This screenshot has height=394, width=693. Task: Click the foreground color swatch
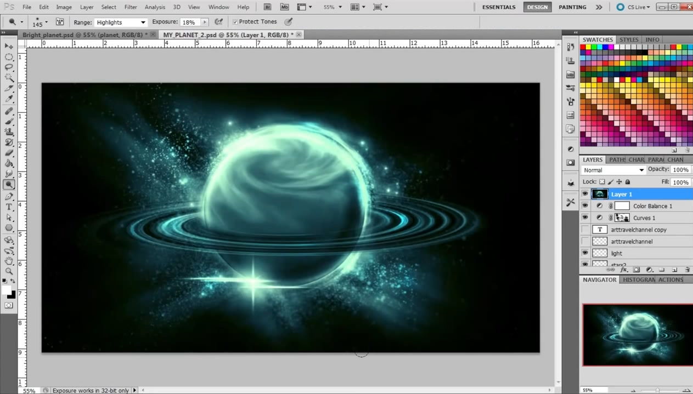pyautogui.click(x=7, y=290)
